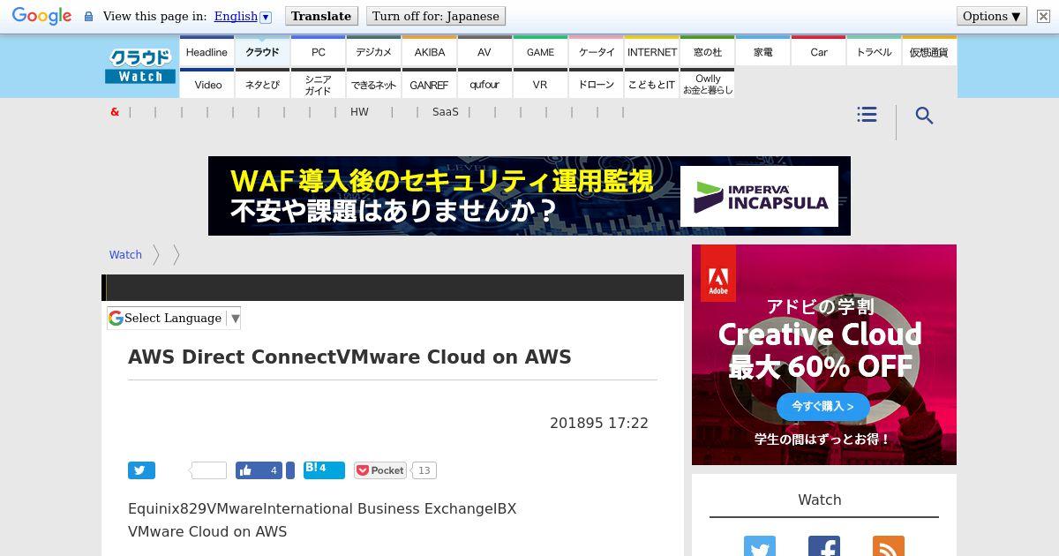Open the English language dropdown
Viewport: 1059px width, 556px height.
click(243, 16)
